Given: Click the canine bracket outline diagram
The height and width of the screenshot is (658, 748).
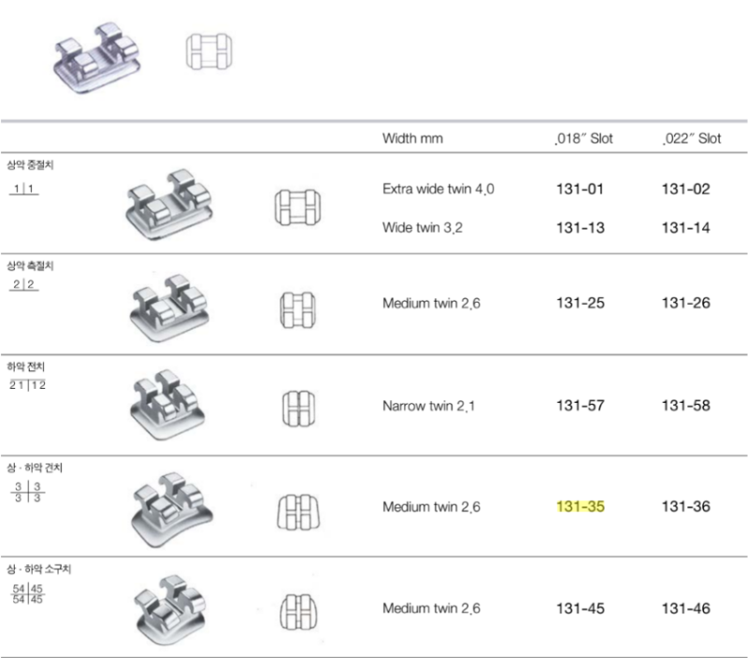Looking at the screenshot, I should click(x=298, y=512).
